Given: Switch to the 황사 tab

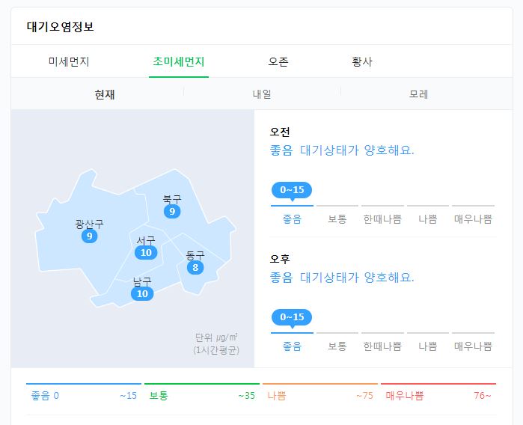Looking at the screenshot, I should pyautogui.click(x=361, y=61).
